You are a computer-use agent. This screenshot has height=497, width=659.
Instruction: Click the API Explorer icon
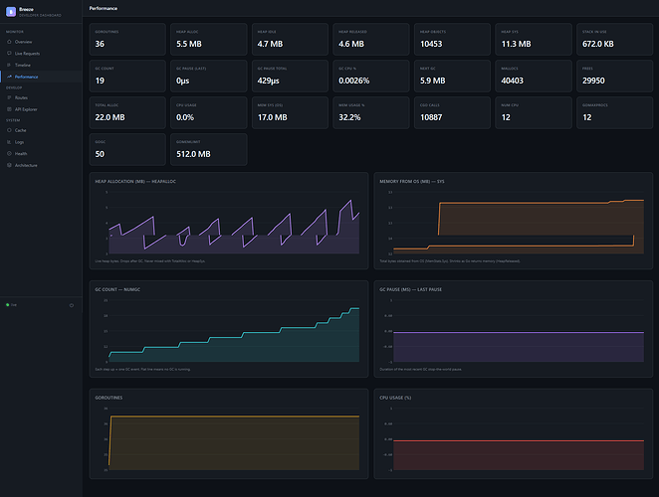tap(9, 109)
